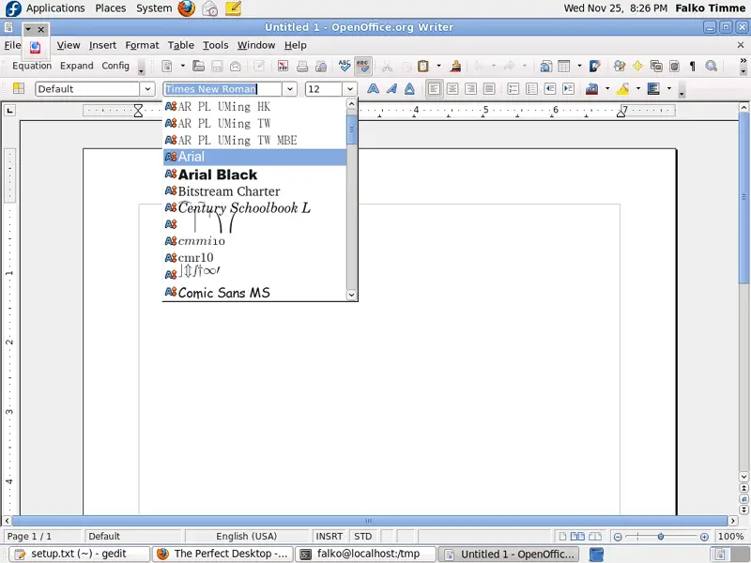Expand the Background Color dropdown arrow
The image size is (751, 563).
click(668, 88)
